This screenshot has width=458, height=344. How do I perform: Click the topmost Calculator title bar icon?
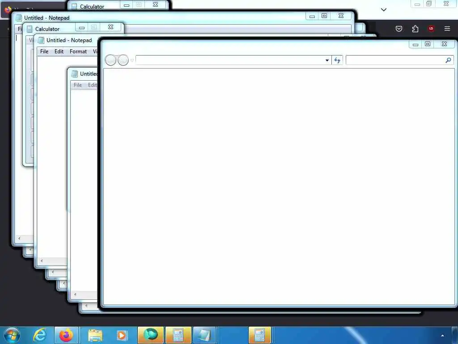tap(75, 6)
